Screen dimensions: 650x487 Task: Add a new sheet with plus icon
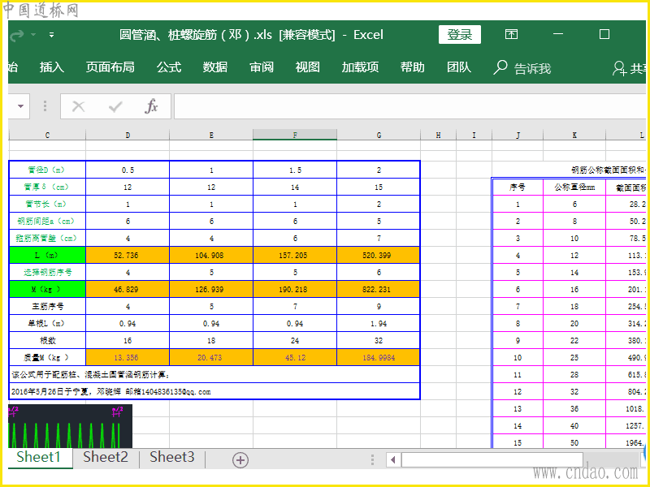point(240,459)
